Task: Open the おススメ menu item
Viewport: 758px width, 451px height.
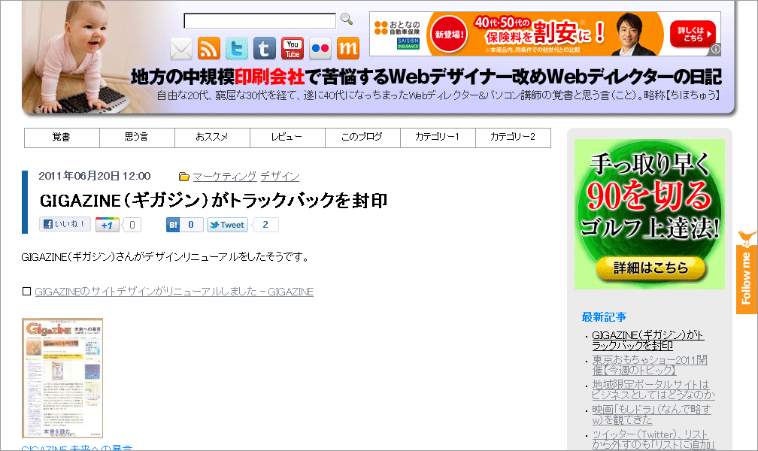Action: [212, 138]
